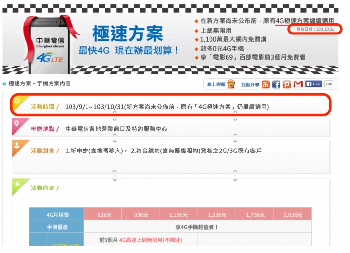Select the 936元 plan column
The width and height of the screenshot is (350, 253).
(x=140, y=214)
